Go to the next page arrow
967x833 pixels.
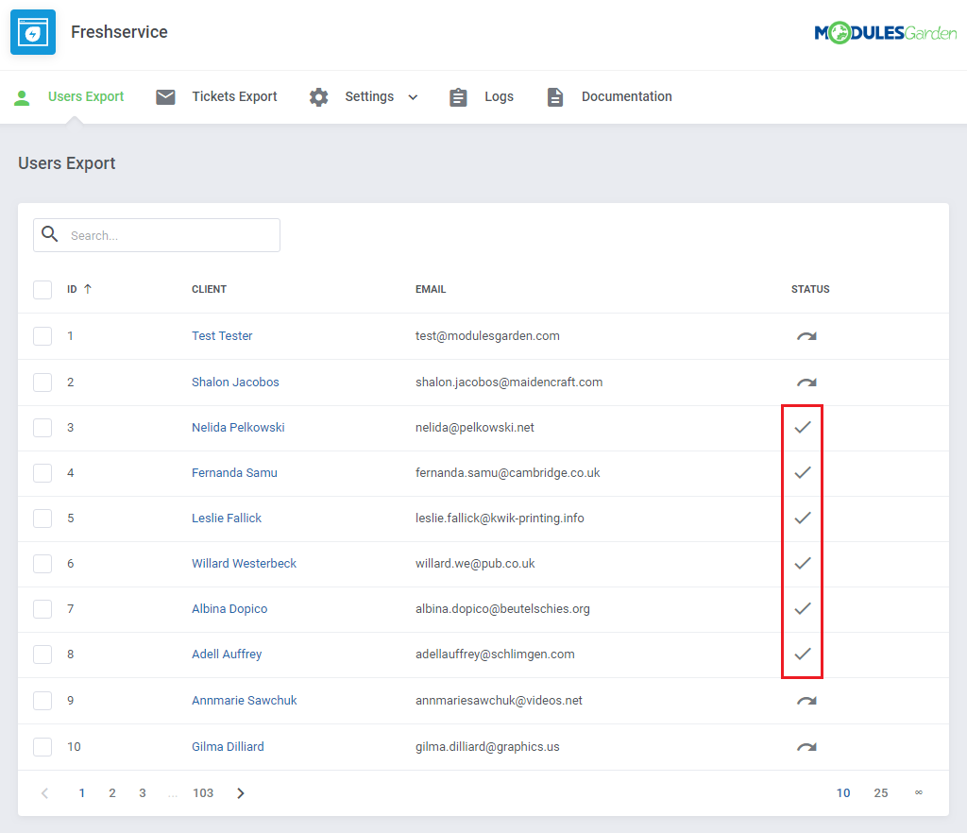pos(241,793)
